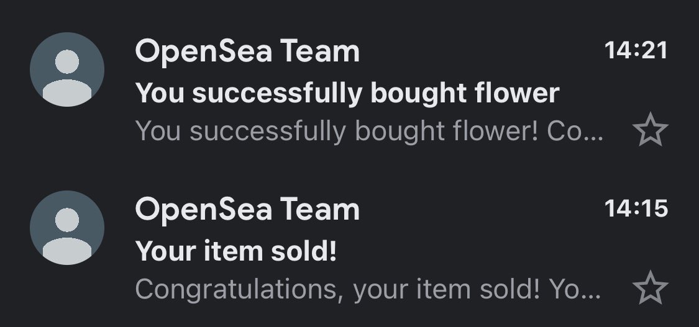Image resolution: width=699 pixels, height=327 pixels.
Task: Click the OpenSea Team sender at 14:21
Action: [x=247, y=52]
